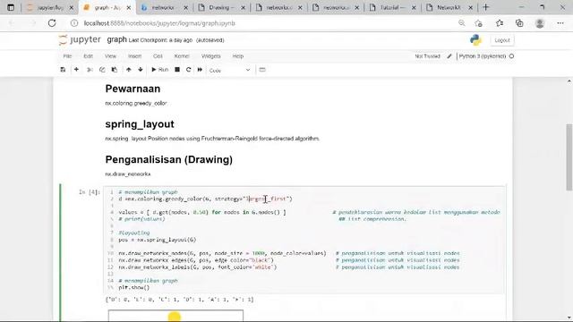Open the Favorites list icon
Screen dimensions: 573x322
coord(500,23)
